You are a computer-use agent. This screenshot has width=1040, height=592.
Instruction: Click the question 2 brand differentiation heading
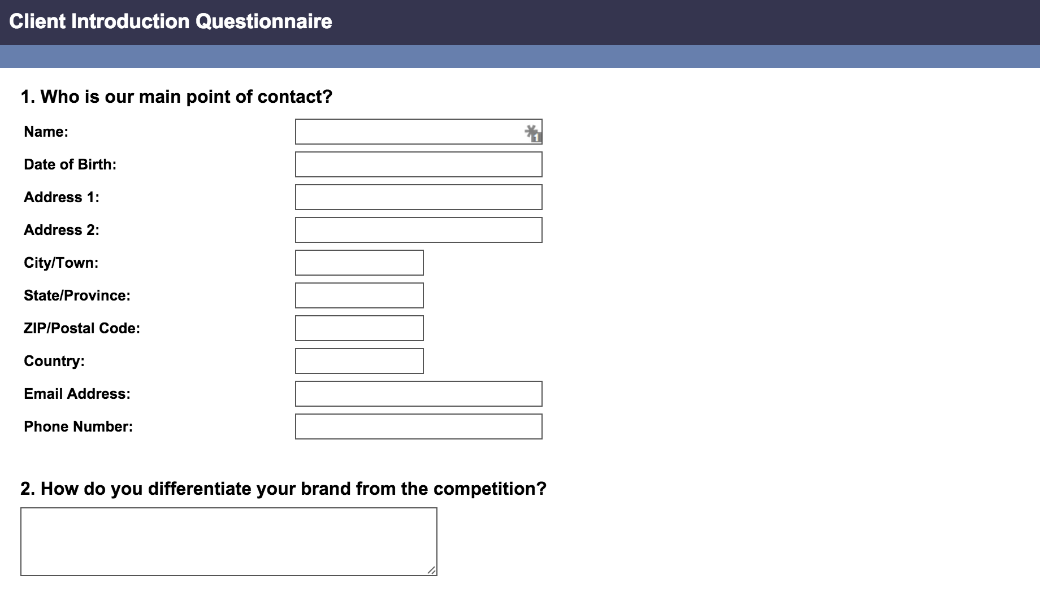click(x=284, y=489)
